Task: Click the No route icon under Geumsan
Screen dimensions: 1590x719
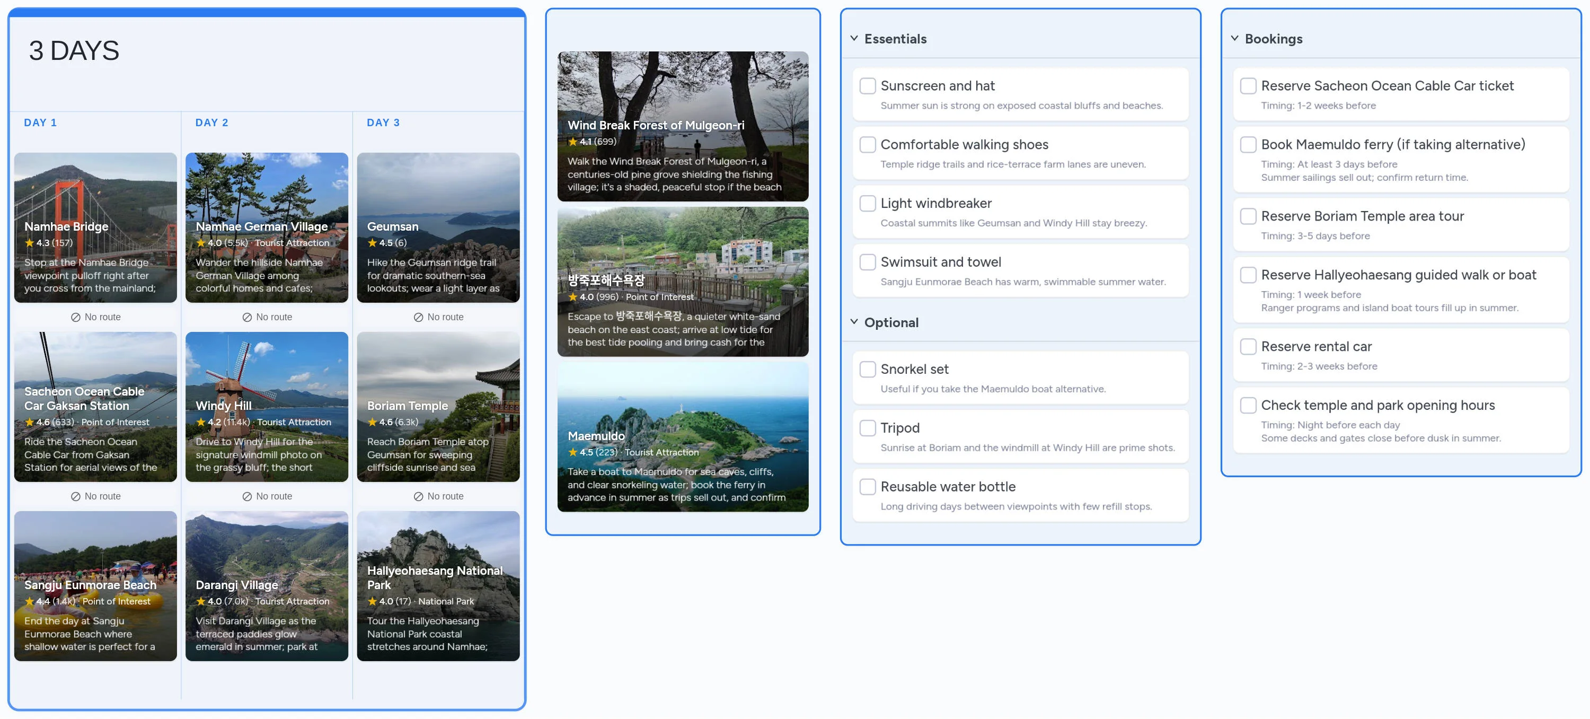Action: pos(419,317)
